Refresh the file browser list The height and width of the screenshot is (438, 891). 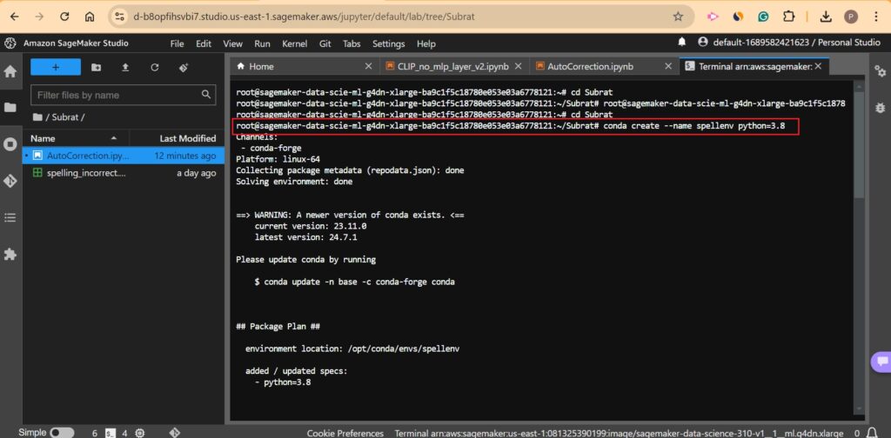[154, 67]
